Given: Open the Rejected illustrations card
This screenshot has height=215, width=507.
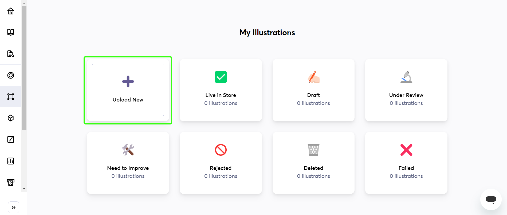Looking at the screenshot, I should coord(221,163).
